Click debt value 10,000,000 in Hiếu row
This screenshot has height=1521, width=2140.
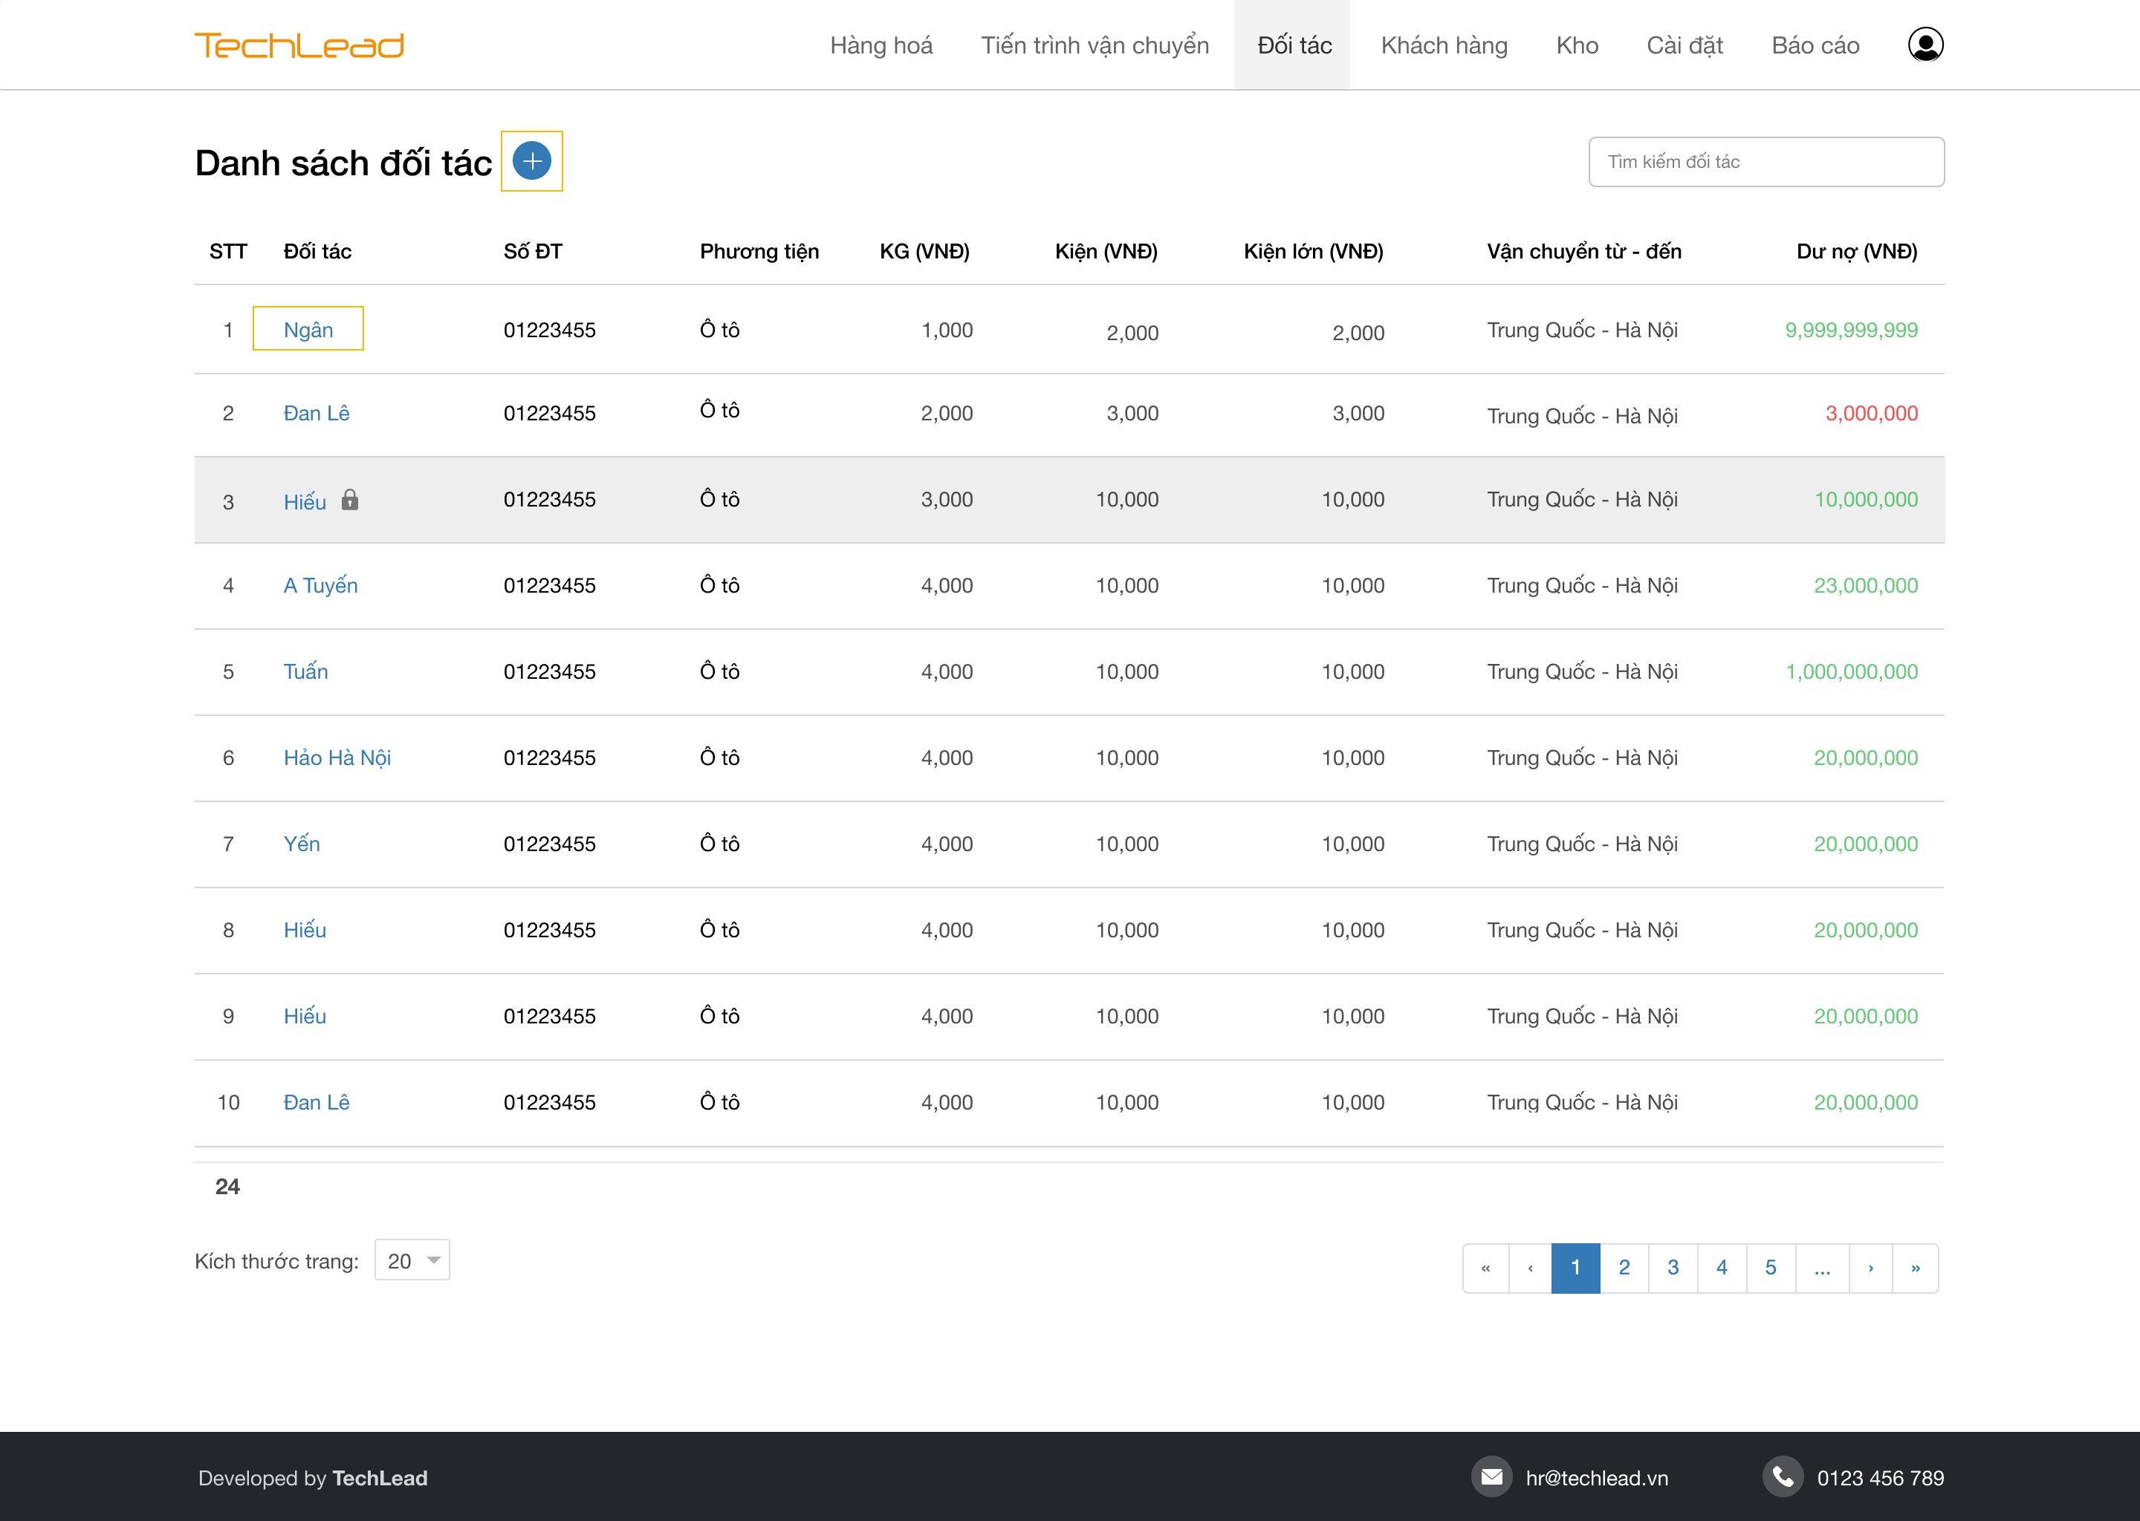coord(1867,499)
